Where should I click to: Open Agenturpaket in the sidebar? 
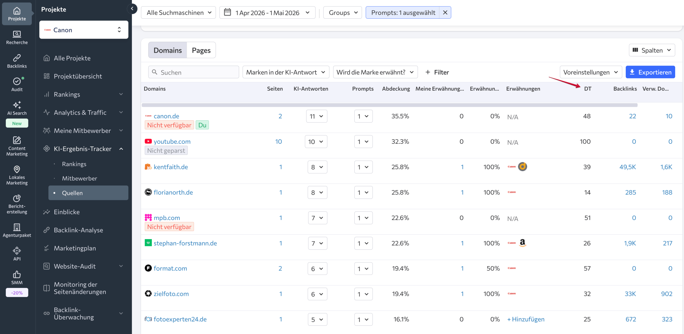pyautogui.click(x=17, y=230)
